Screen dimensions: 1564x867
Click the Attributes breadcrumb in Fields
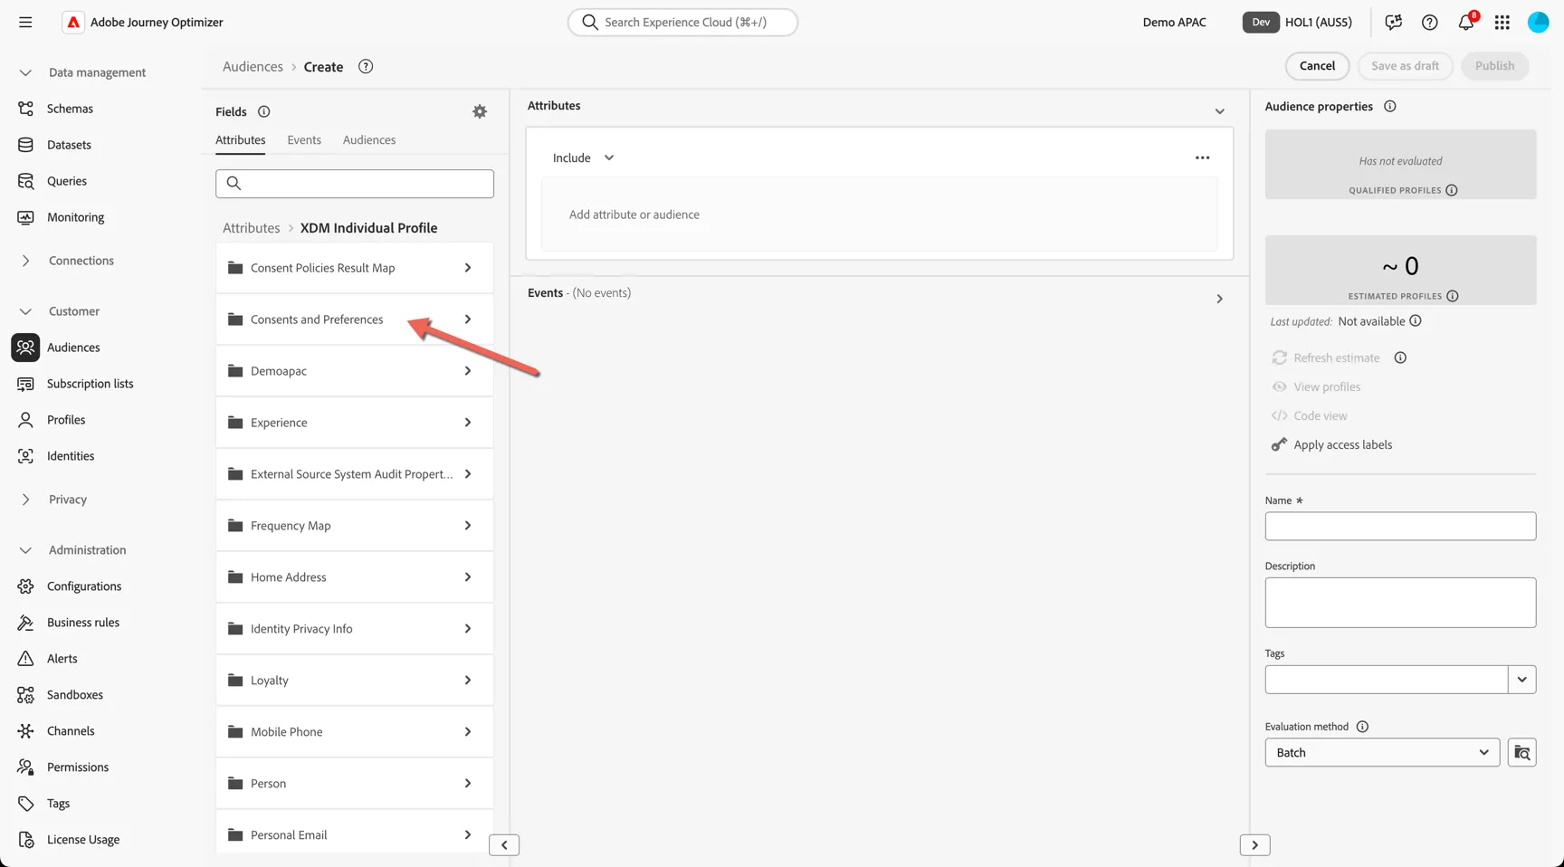pos(252,228)
